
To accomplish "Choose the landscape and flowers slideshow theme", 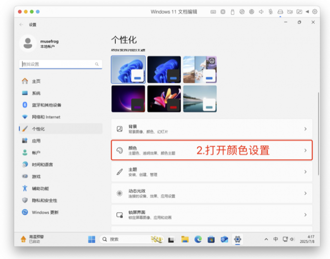I will (x=200, y=69).
